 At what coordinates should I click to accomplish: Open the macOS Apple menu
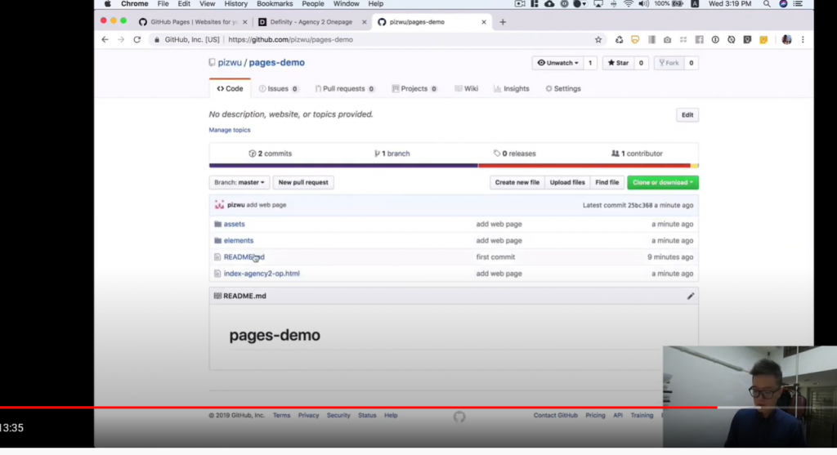click(x=107, y=4)
